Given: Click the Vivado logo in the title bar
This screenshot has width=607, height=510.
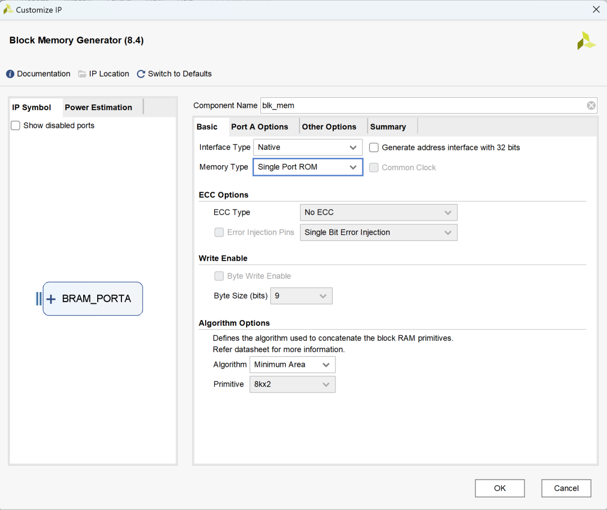Looking at the screenshot, I should (x=8, y=10).
